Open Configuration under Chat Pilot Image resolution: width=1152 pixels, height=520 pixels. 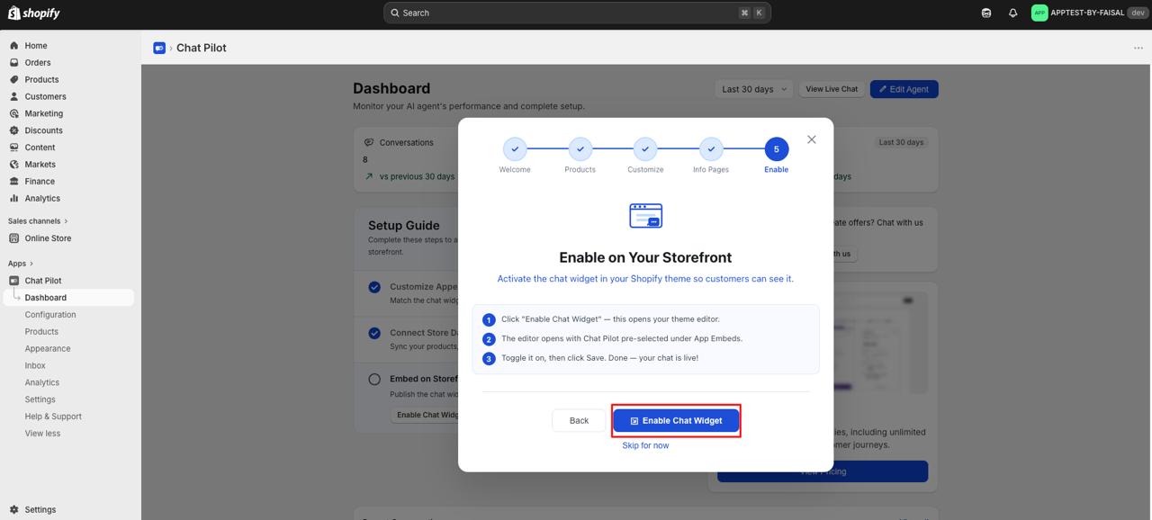tap(50, 315)
